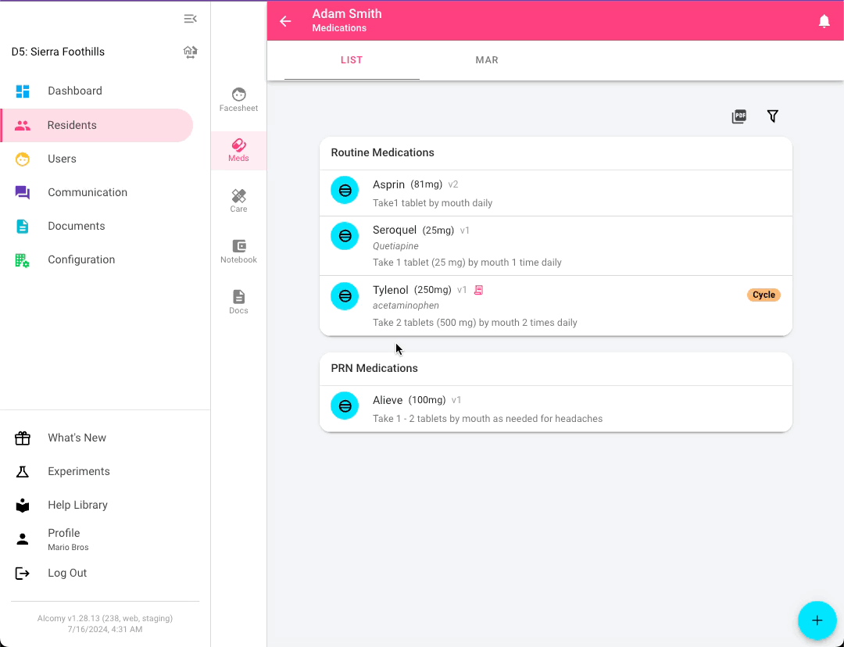Screen dimensions: 844x647
Task: Click the D5: Sierra Foothills facility name
Action: [58, 52]
